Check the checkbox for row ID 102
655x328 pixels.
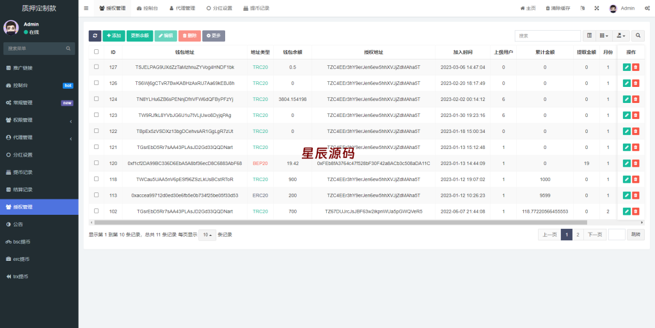(x=97, y=211)
